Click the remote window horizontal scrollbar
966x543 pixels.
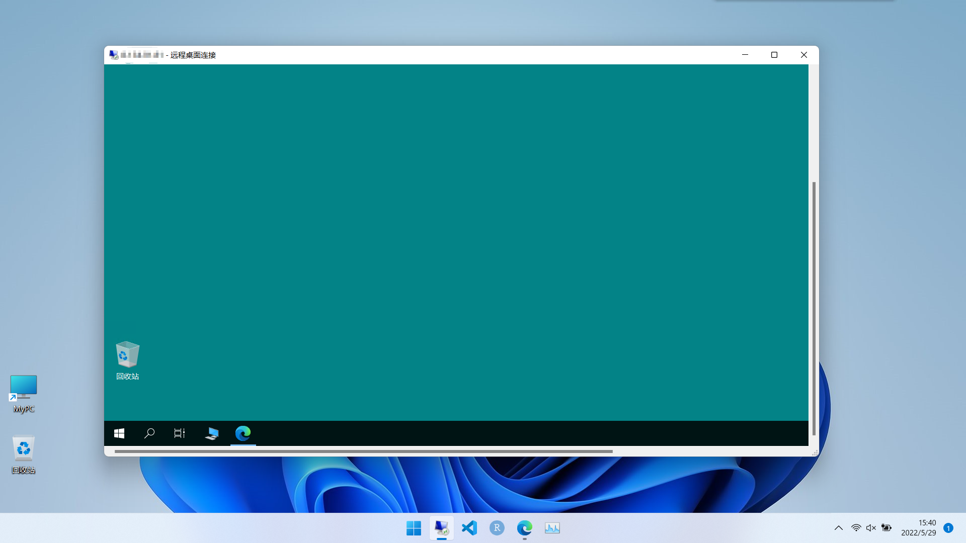click(363, 451)
